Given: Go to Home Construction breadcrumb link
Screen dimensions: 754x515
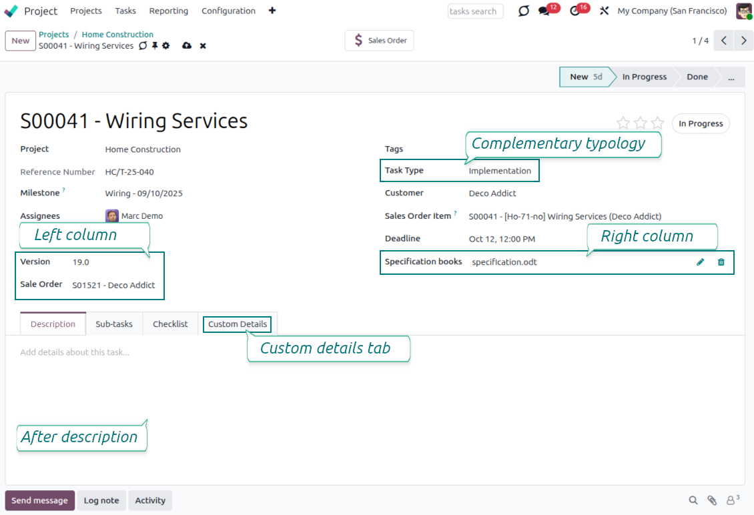Looking at the screenshot, I should (x=117, y=35).
